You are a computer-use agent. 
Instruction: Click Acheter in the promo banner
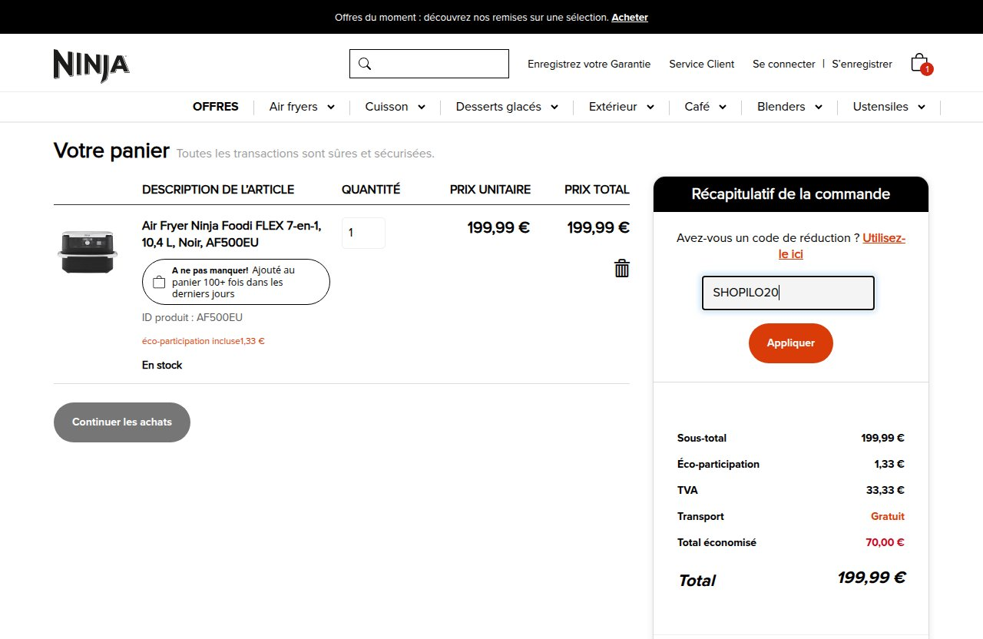pos(630,17)
